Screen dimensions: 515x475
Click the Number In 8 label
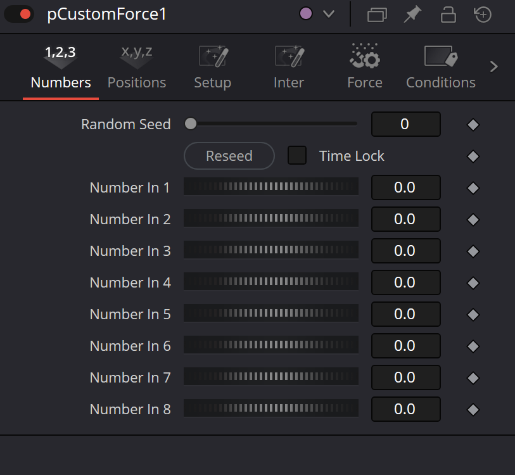[x=130, y=410]
